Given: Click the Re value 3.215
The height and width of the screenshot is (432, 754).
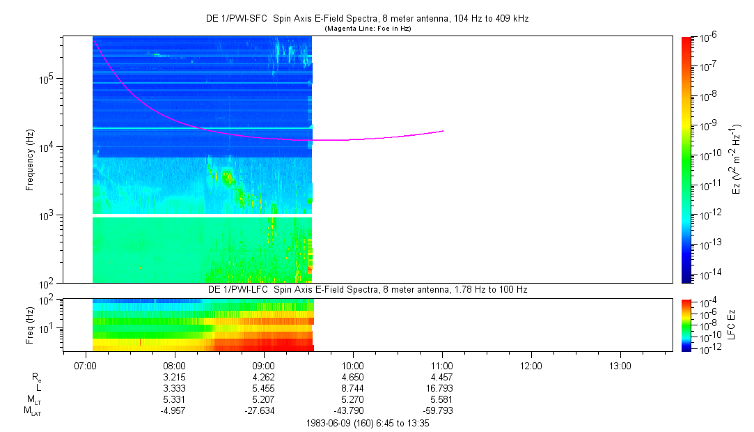Looking at the screenshot, I should pyautogui.click(x=175, y=377).
